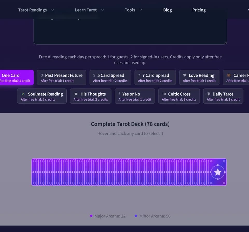Select the Yes or No spread
Screen dimensions: 249x232
135,96
